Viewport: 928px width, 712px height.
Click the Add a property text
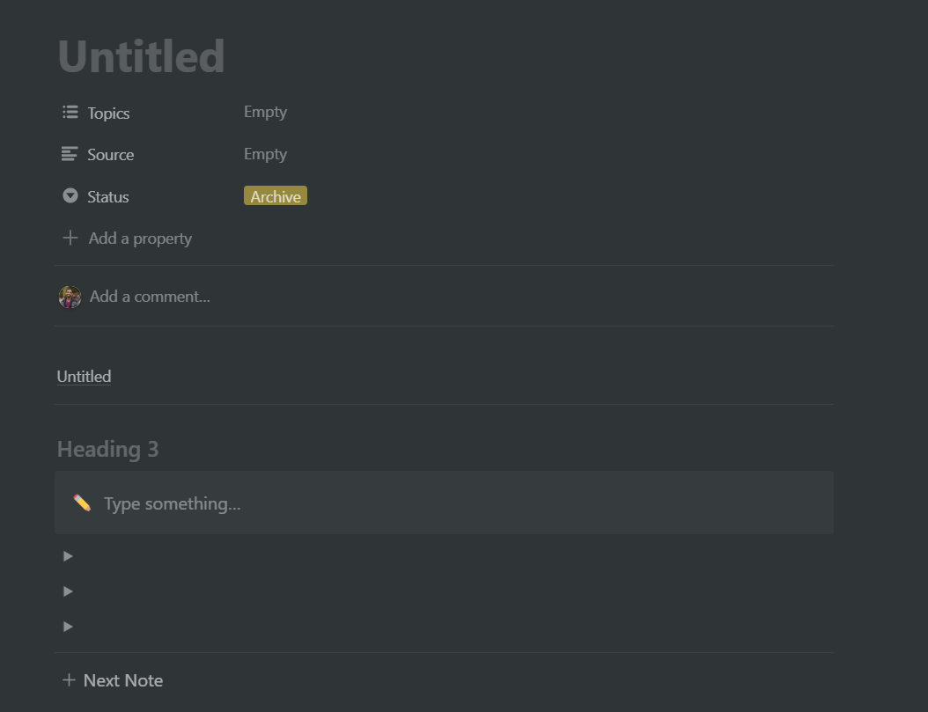[x=140, y=239]
